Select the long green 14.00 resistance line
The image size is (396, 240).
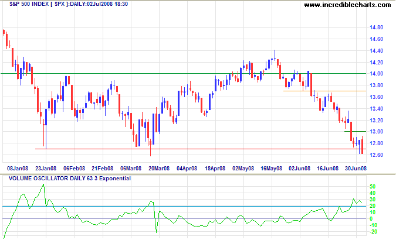[184, 74]
